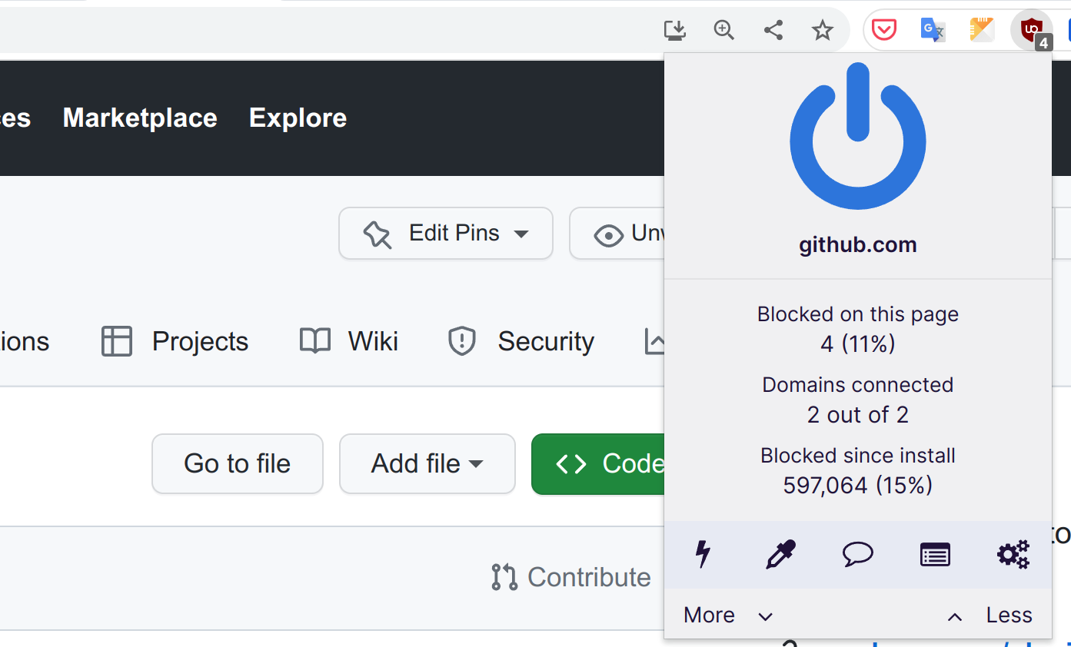
Task: Open the green Code button
Action: pos(598,463)
